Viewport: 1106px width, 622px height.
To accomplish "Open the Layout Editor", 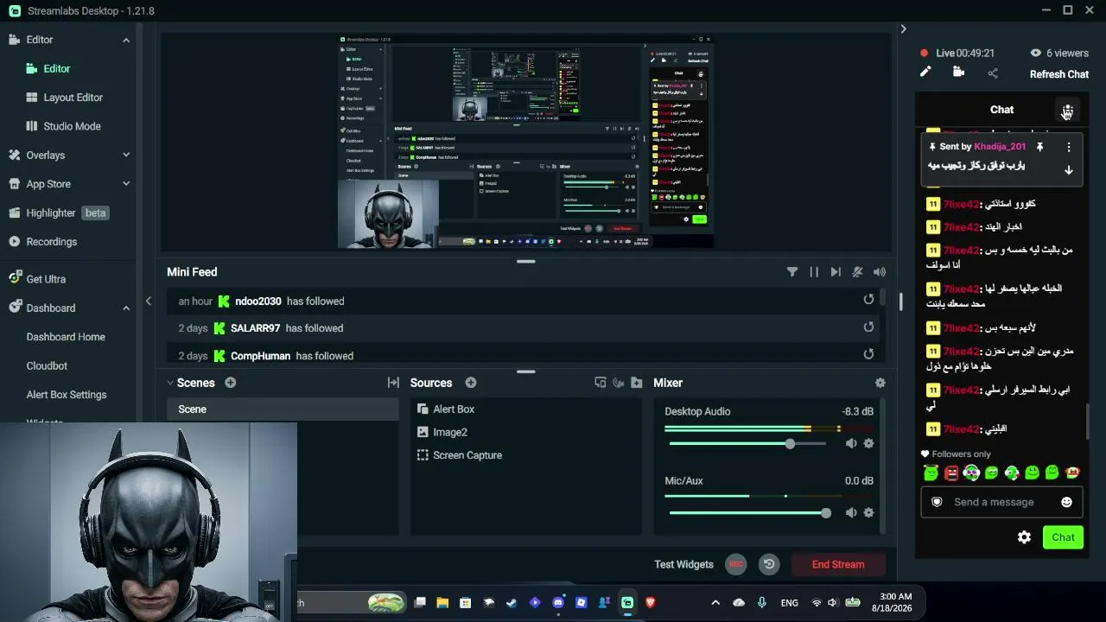I will pyautogui.click(x=65, y=98).
